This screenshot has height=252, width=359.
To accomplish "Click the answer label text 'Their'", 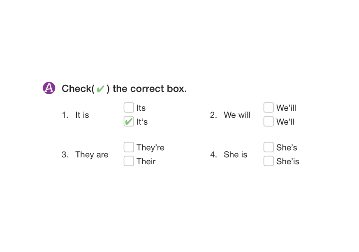I will coord(146,161).
